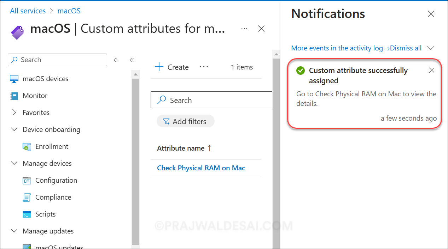Screen dimensions: 448x249
Task: Click Dismiss all notifications
Action: coord(406,48)
